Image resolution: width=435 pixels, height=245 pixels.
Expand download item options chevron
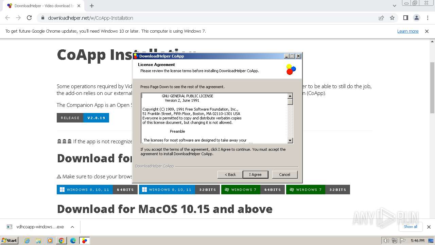[72, 227]
